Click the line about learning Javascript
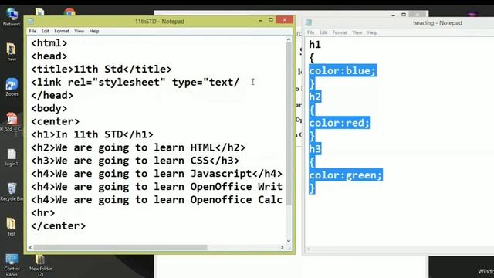 156,174
